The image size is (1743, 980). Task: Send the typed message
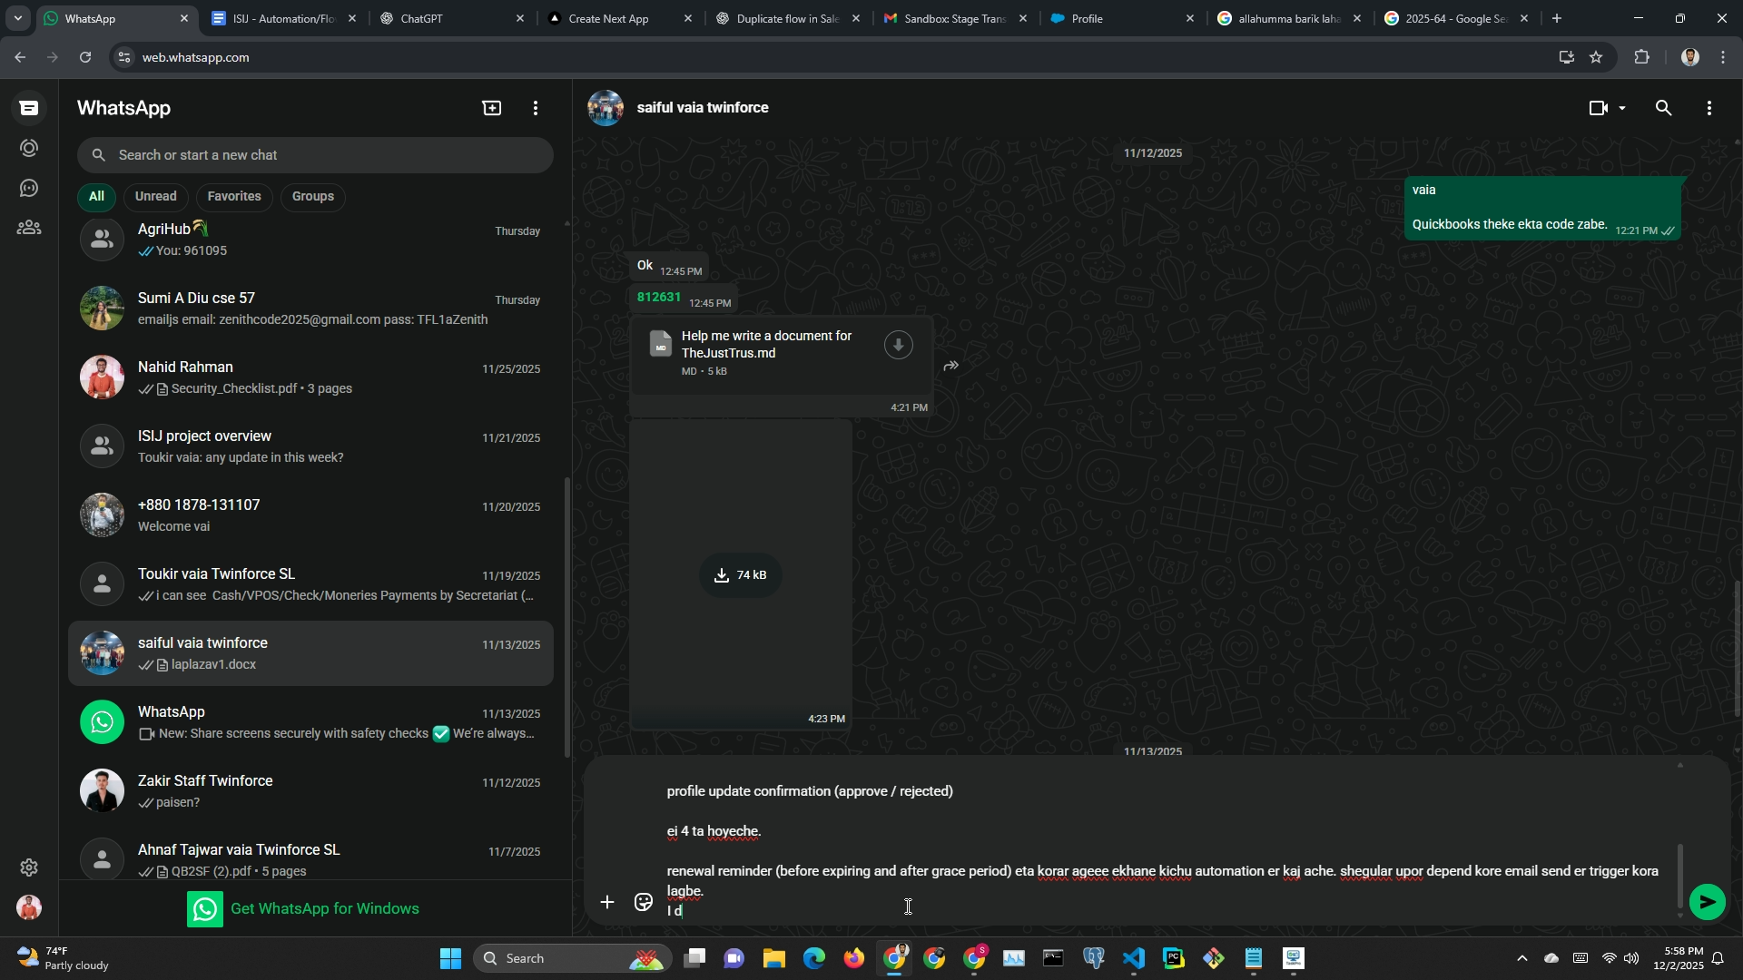click(x=1707, y=902)
